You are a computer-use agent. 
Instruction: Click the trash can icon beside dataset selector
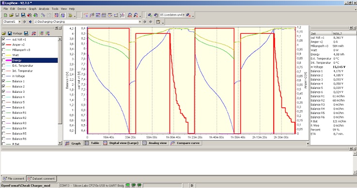point(158,22)
